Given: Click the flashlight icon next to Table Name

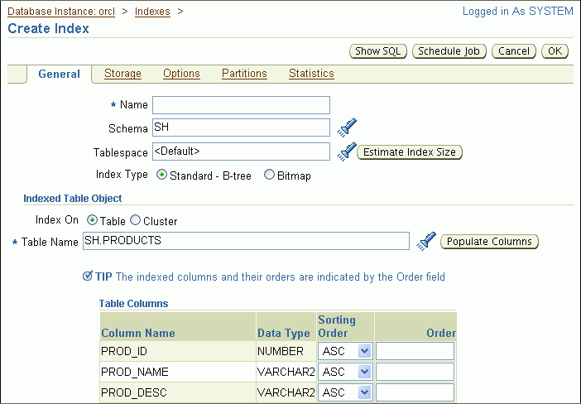Looking at the screenshot, I should 426,241.
